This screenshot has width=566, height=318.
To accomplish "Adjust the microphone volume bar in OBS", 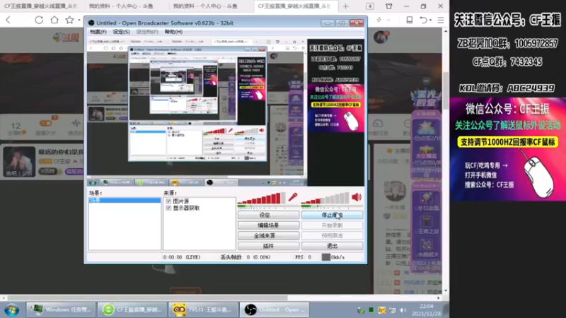I will pyautogui.click(x=261, y=199).
